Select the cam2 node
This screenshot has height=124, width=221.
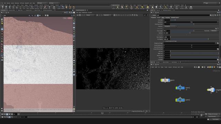180,100
